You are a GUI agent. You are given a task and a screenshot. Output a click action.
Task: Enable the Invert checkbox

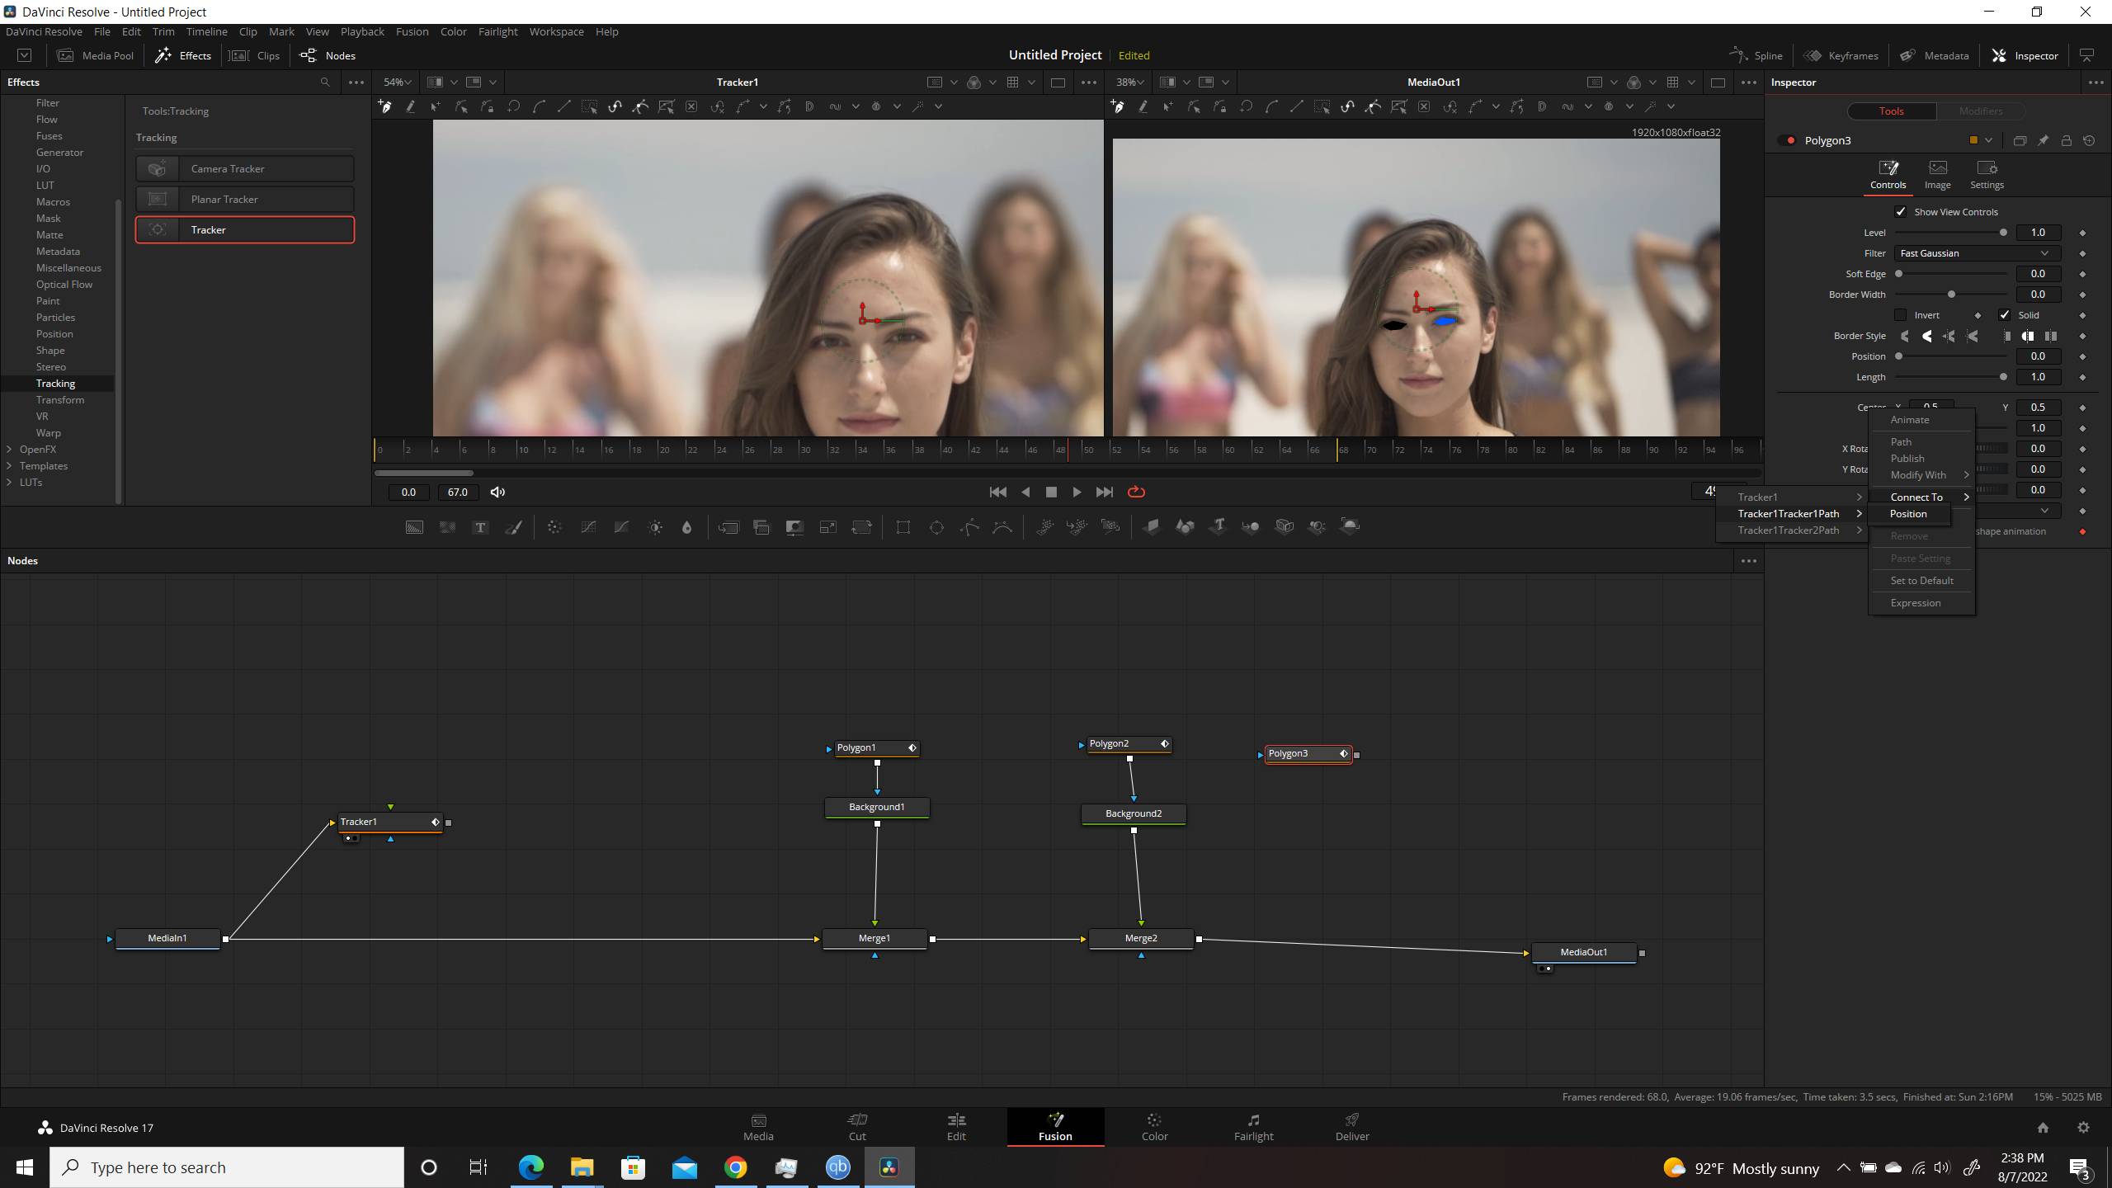1901,314
